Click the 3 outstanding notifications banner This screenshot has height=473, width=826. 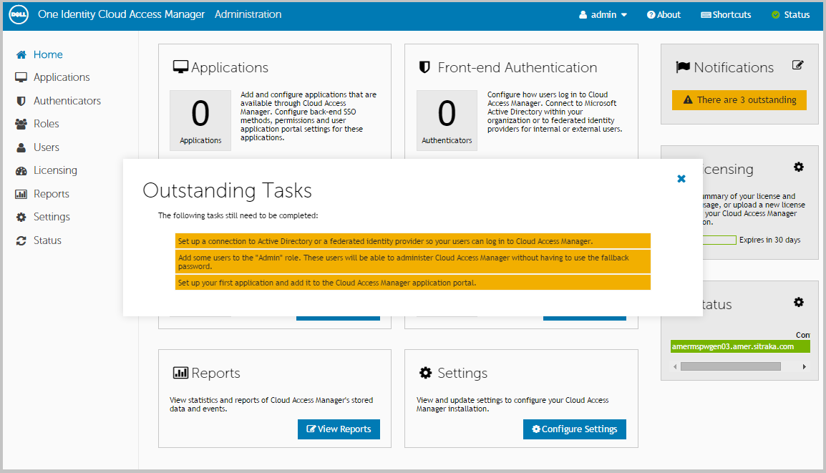pyautogui.click(x=739, y=100)
